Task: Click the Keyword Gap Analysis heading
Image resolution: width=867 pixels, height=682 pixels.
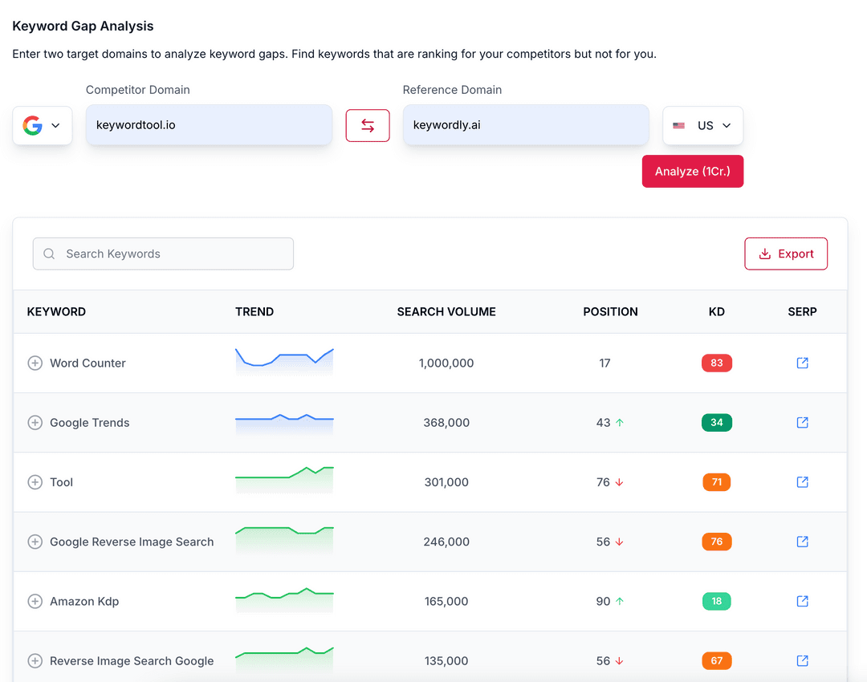Action: 83,26
